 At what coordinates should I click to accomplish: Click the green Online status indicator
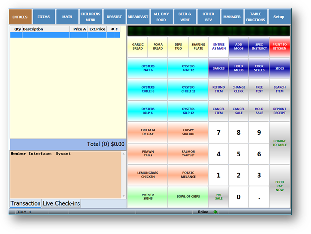(x=215, y=212)
